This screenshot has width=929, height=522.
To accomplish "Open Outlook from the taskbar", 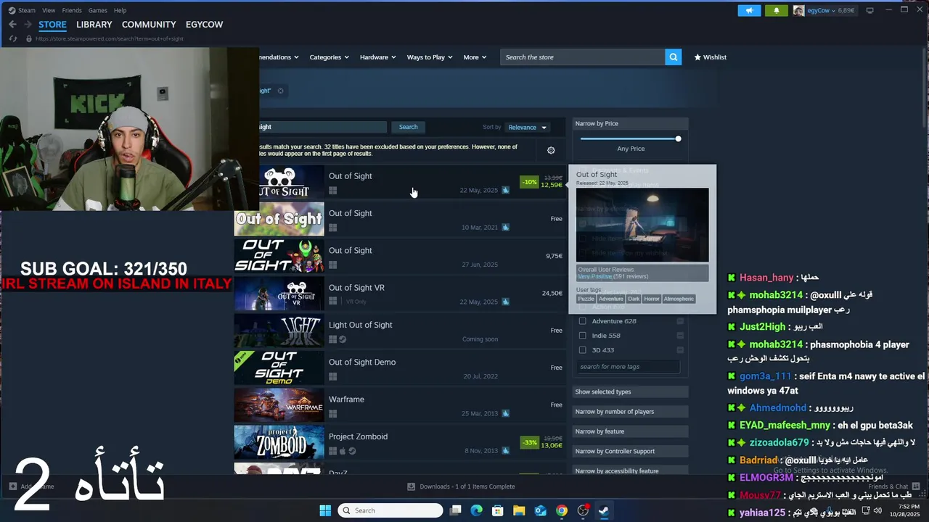I will pyautogui.click(x=540, y=510).
